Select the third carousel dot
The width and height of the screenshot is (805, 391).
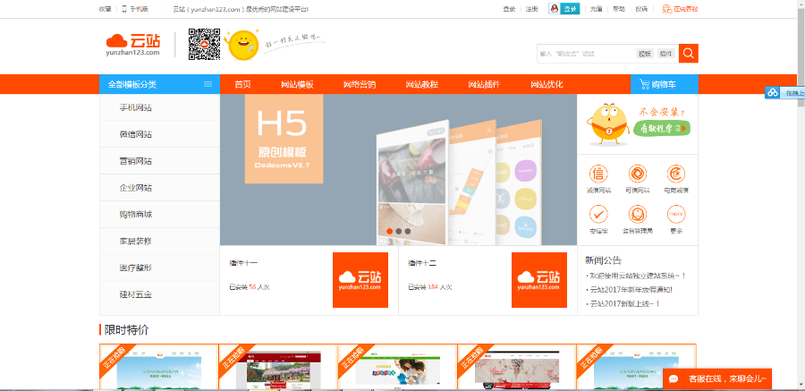pyautogui.click(x=408, y=231)
